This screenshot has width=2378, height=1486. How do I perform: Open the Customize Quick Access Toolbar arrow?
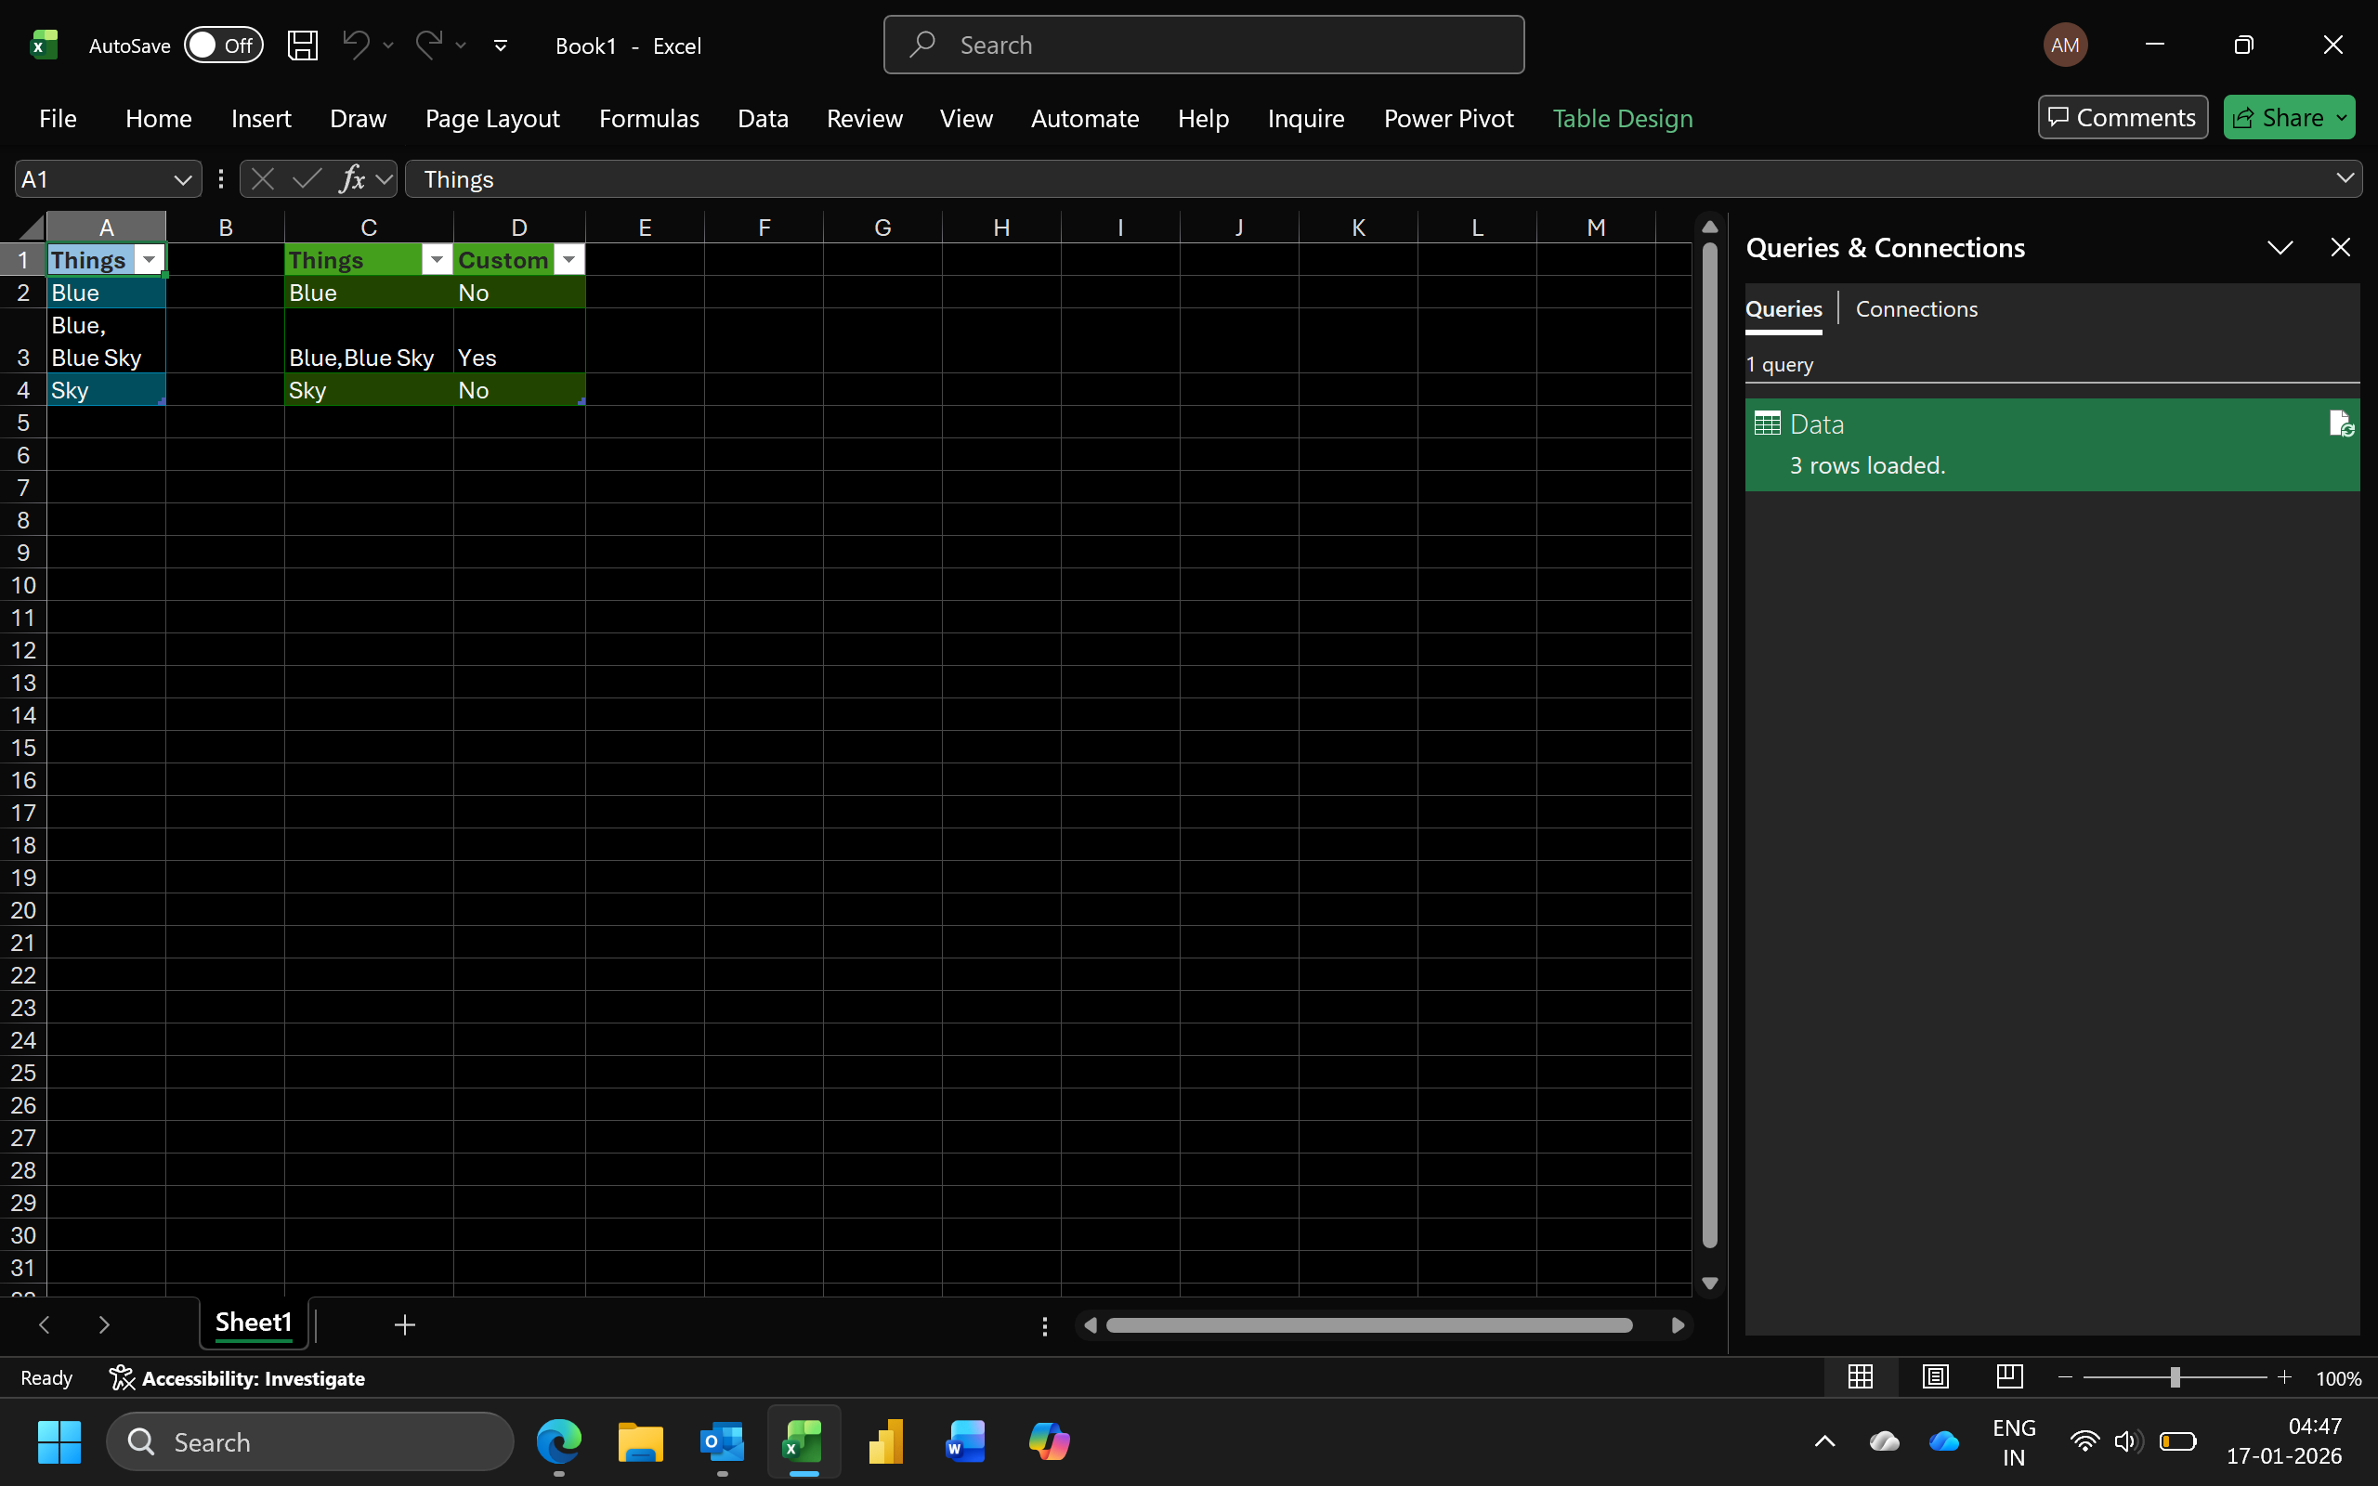coord(500,46)
